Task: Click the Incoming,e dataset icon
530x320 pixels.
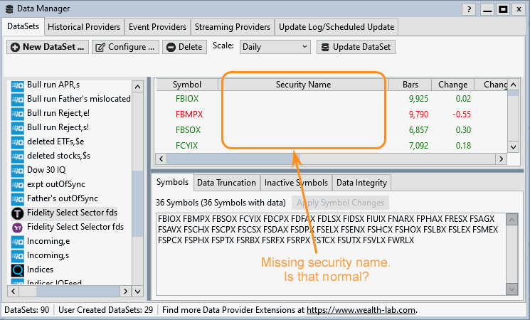Action: [18, 241]
